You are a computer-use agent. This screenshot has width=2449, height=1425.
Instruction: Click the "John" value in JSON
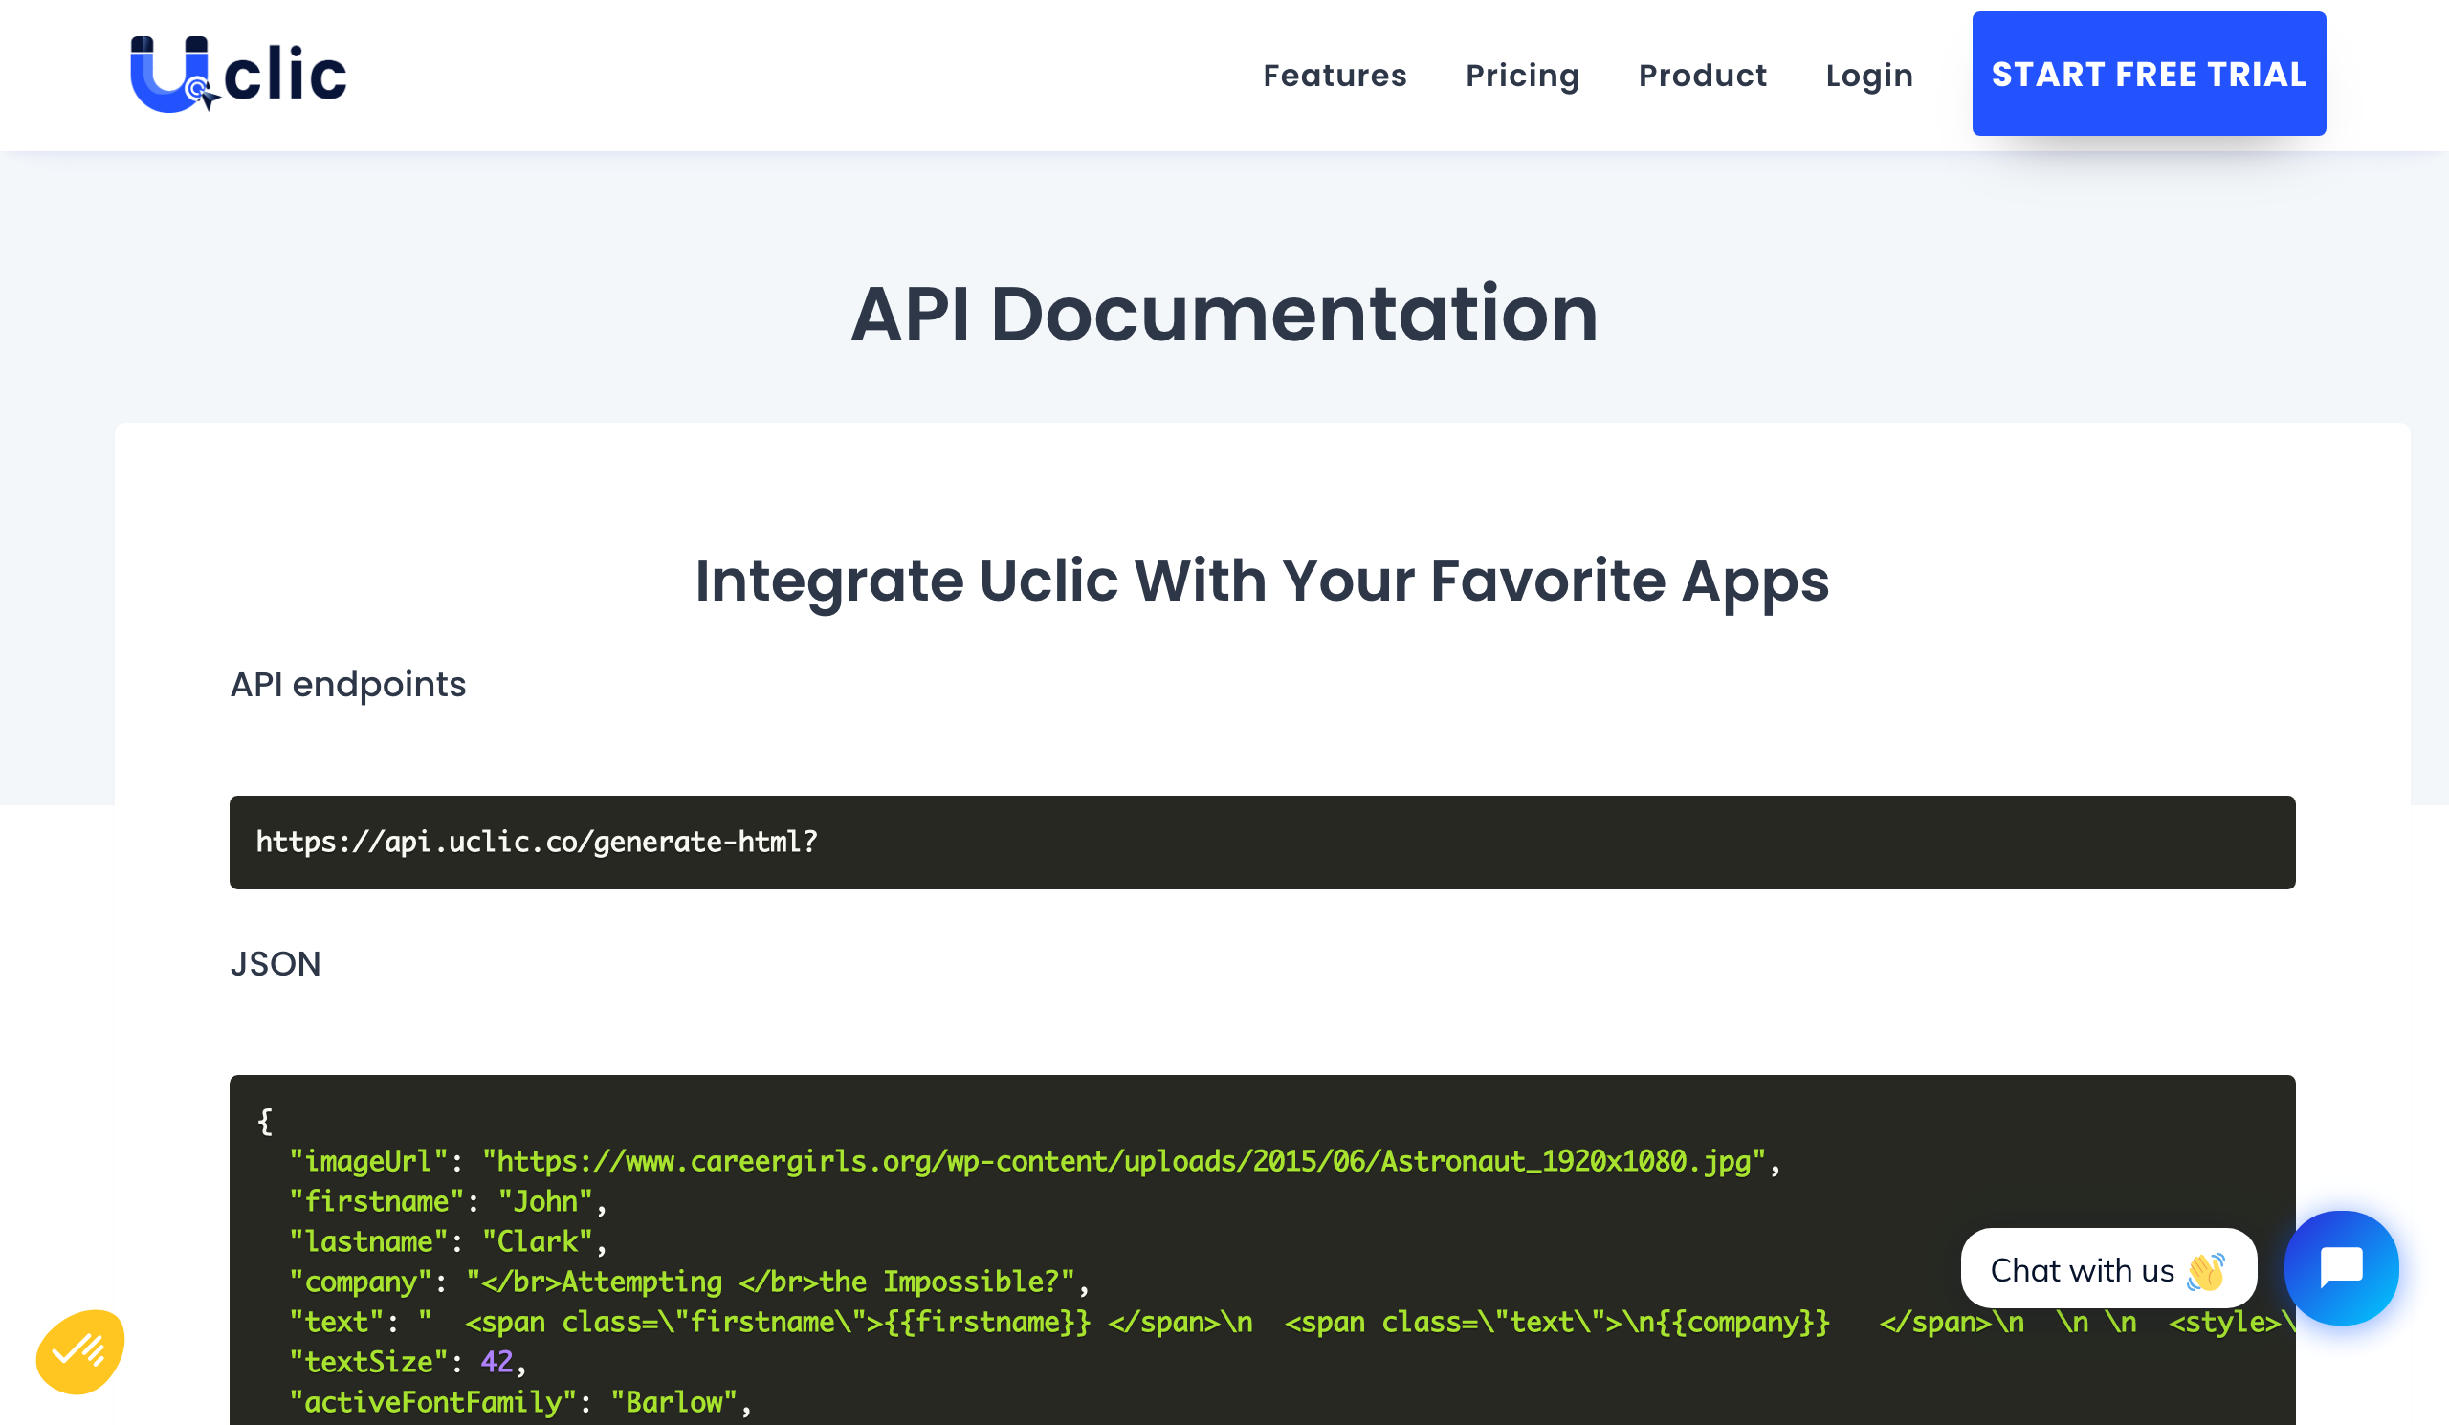coord(545,1201)
